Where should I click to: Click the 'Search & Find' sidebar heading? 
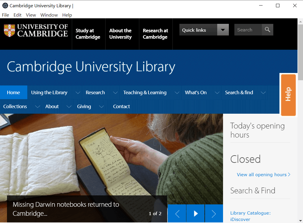253,191
